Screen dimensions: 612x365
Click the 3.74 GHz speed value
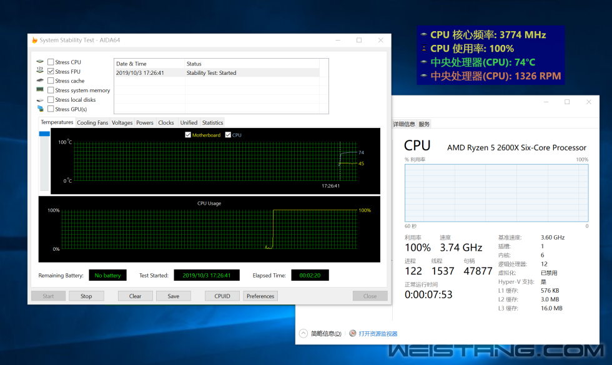(x=461, y=248)
